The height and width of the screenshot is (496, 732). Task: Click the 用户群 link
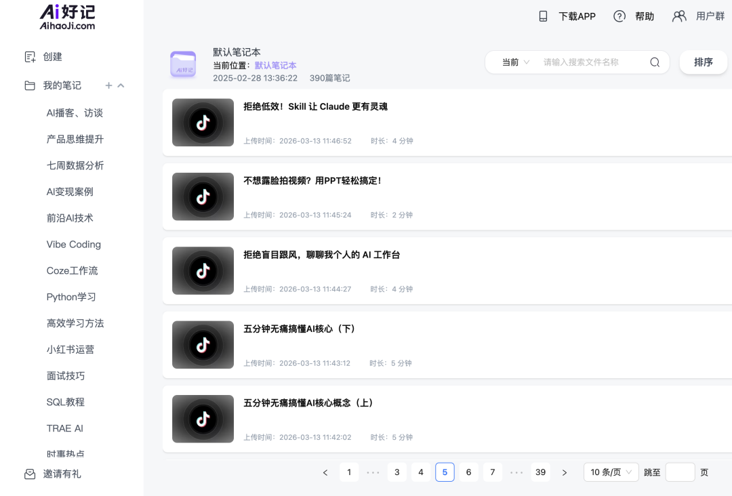point(710,16)
